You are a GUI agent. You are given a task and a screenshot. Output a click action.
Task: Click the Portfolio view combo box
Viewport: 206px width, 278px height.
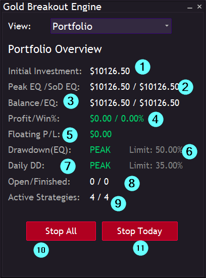(111, 26)
